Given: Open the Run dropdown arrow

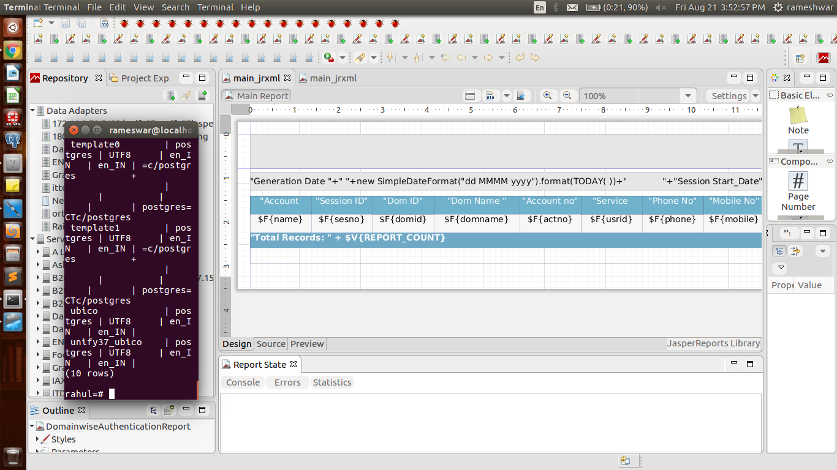Looking at the screenshot, I should click(x=342, y=58).
